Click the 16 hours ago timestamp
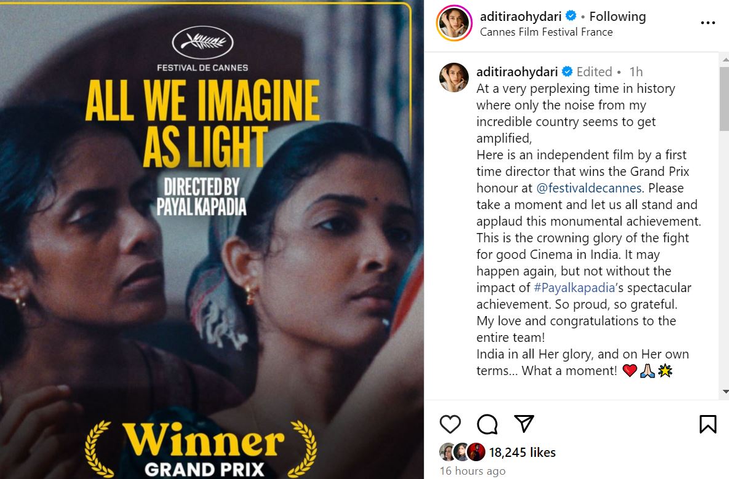Image resolution: width=729 pixels, height=479 pixels. point(472,471)
